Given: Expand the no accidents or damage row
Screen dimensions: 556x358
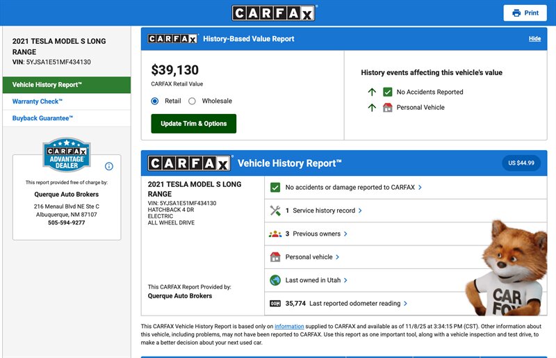Looking at the screenshot, I should pyautogui.click(x=420, y=188).
